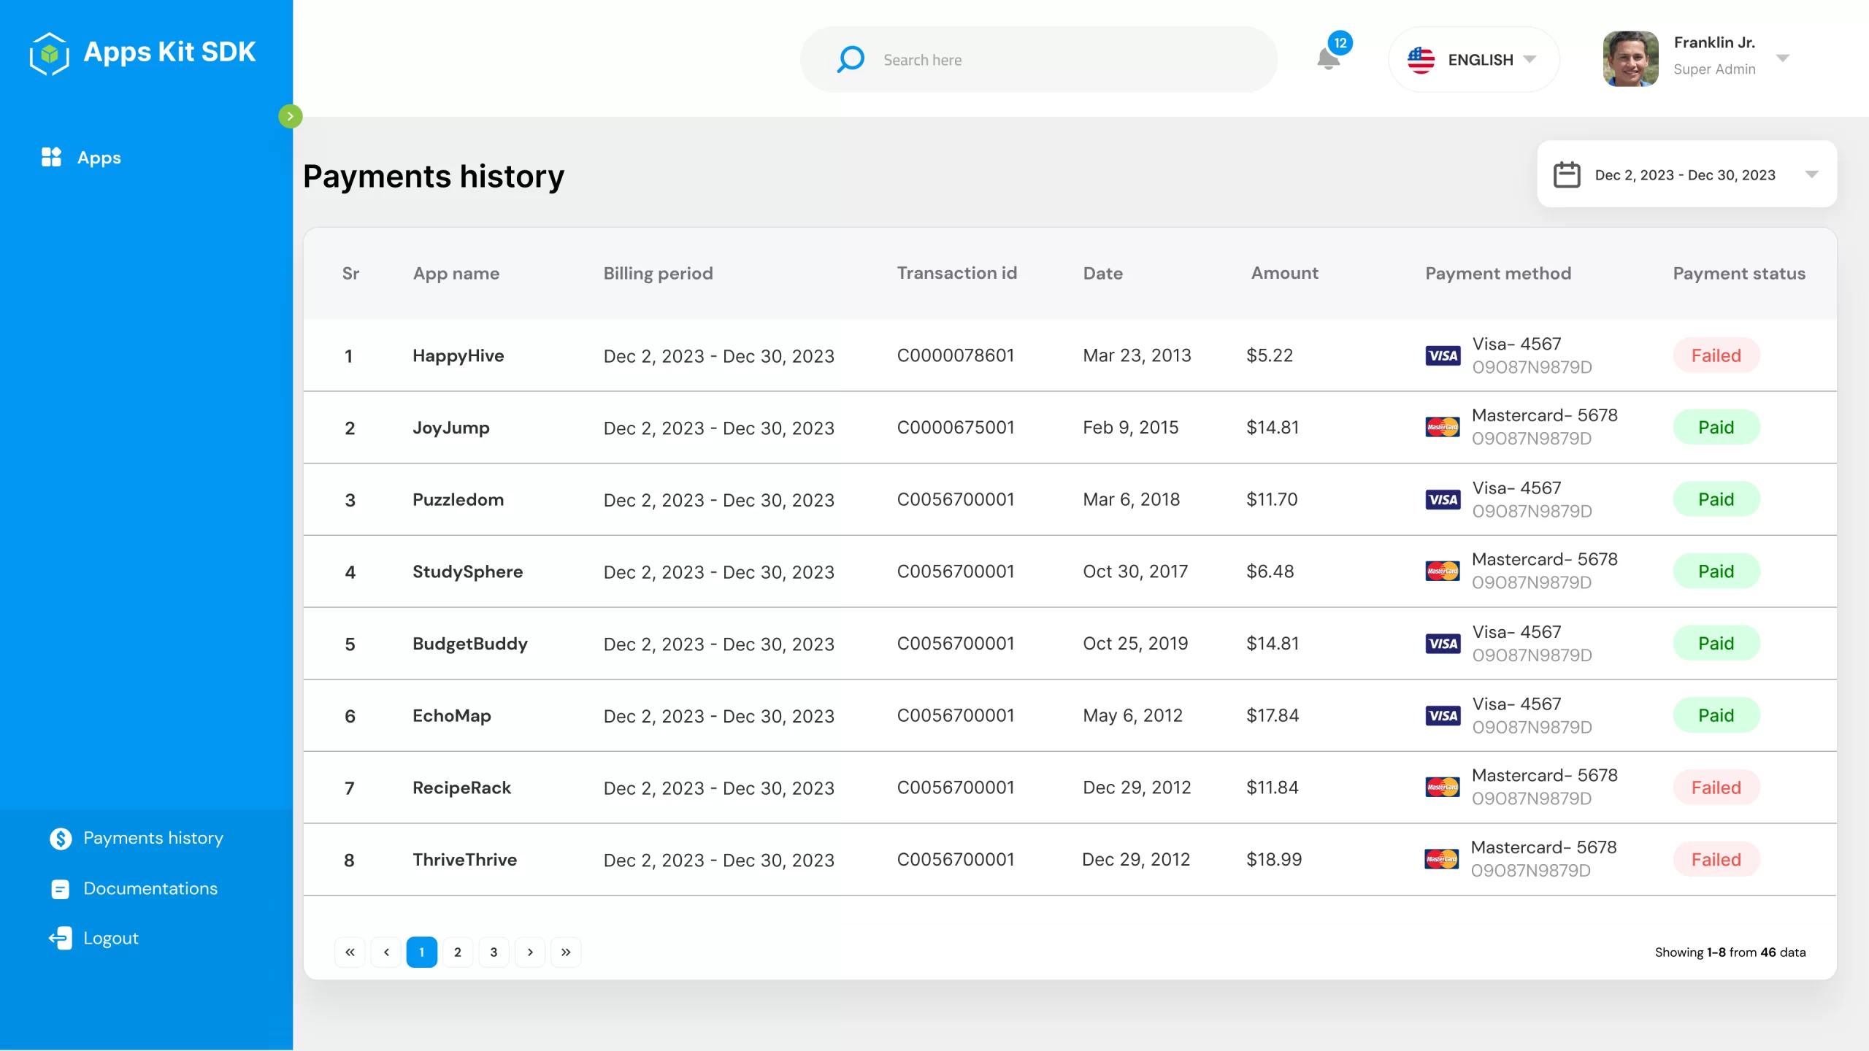The width and height of the screenshot is (1869, 1051).
Task: Open the ENGLISH language dropdown
Action: tap(1473, 60)
